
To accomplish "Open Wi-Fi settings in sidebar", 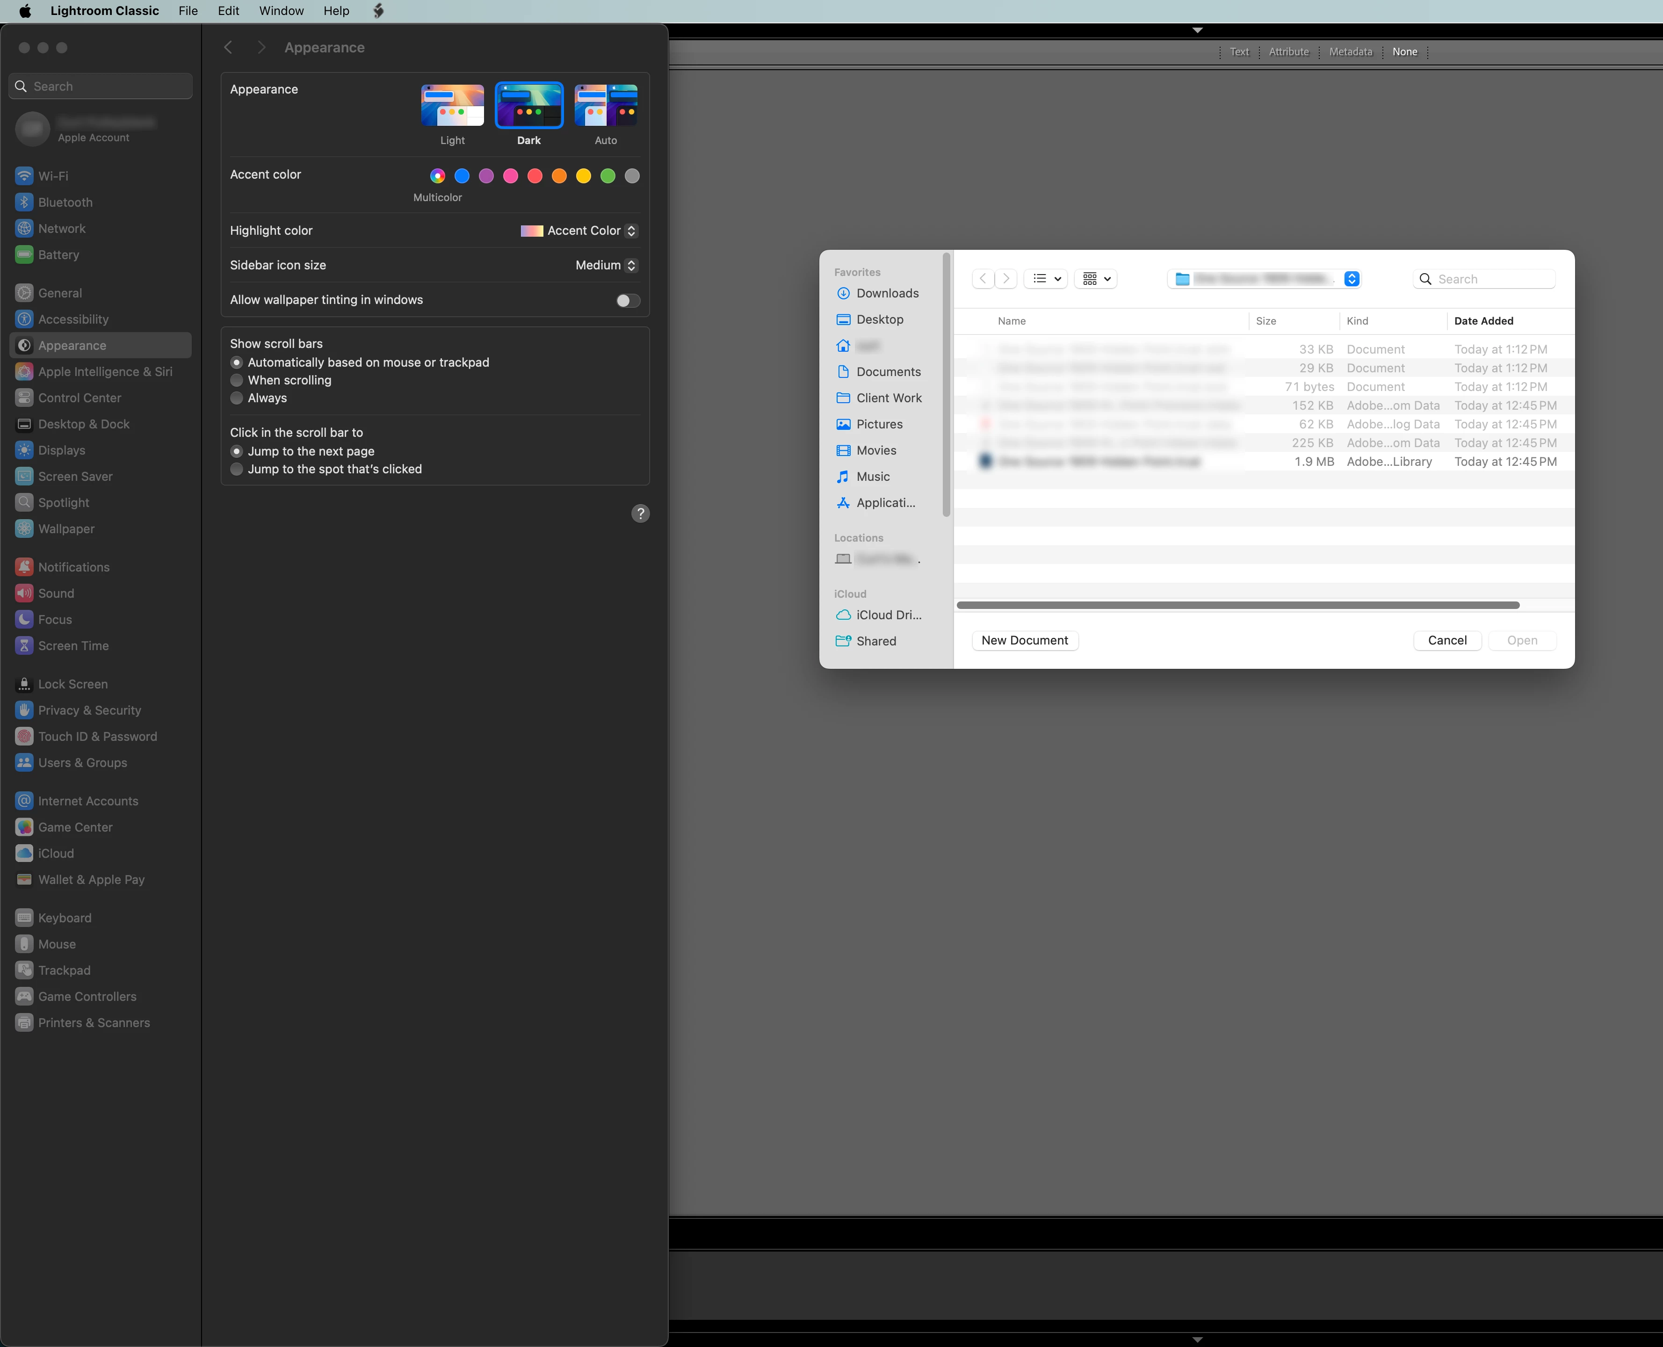I will click(53, 176).
